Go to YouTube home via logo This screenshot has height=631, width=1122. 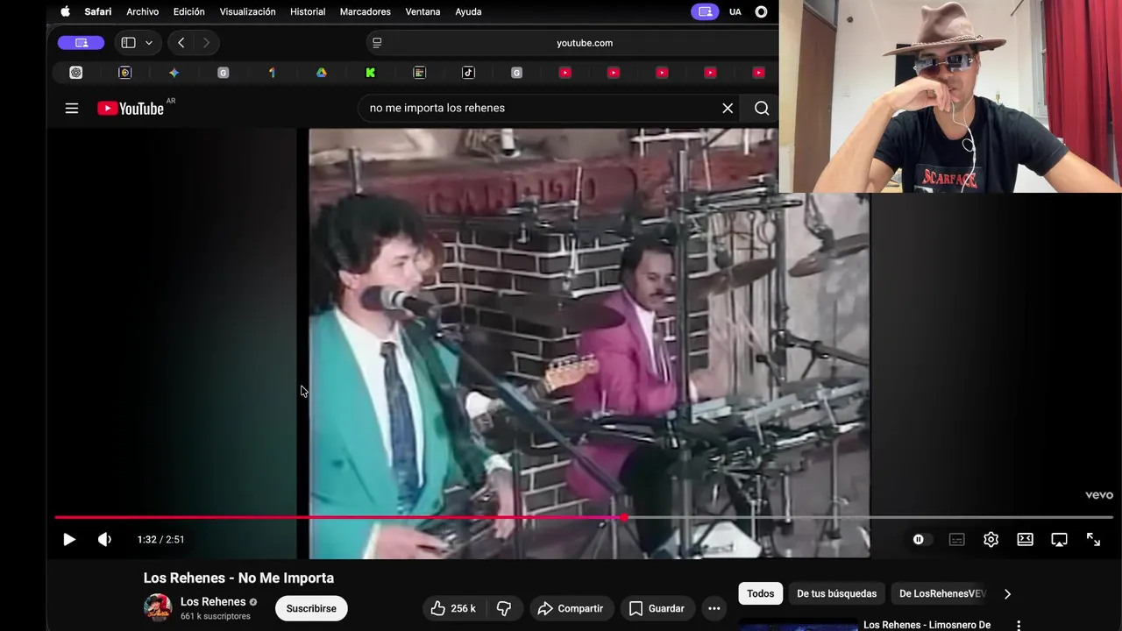[x=131, y=108]
